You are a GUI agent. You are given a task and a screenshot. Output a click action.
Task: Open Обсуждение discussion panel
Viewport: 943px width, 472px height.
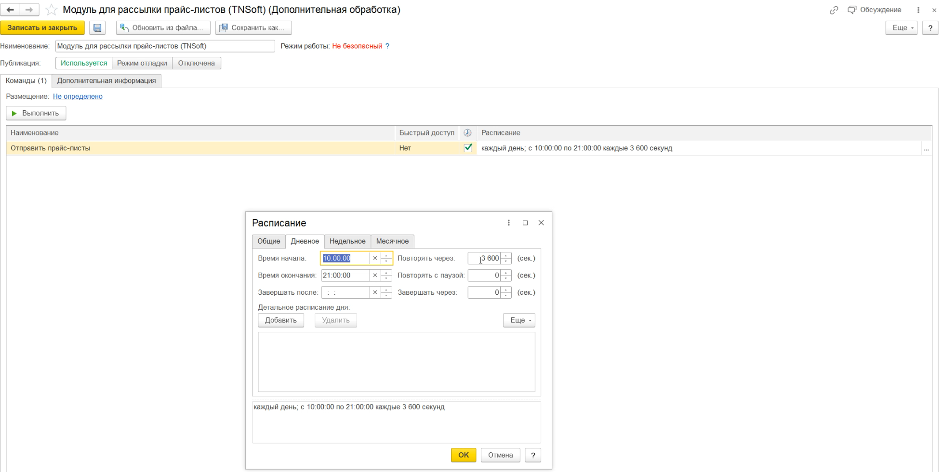[875, 10]
